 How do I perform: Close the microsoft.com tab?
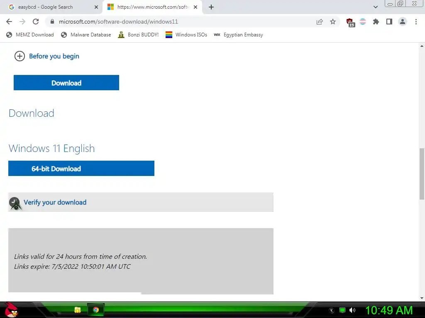pyautogui.click(x=195, y=7)
